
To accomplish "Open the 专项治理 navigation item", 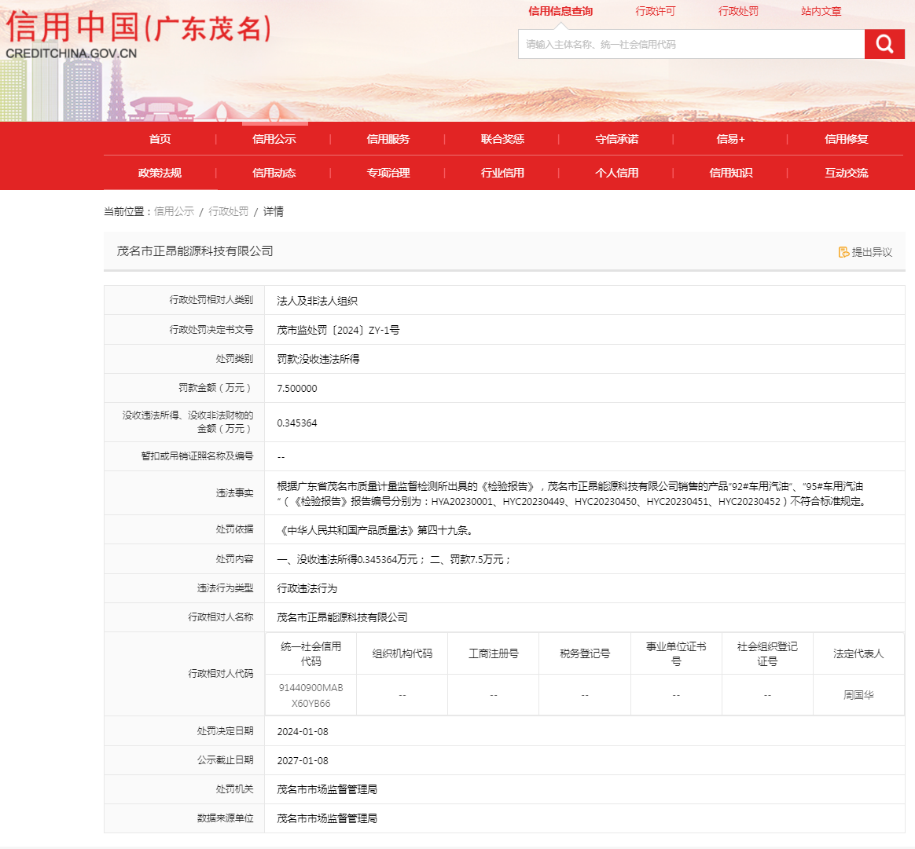I will (388, 173).
